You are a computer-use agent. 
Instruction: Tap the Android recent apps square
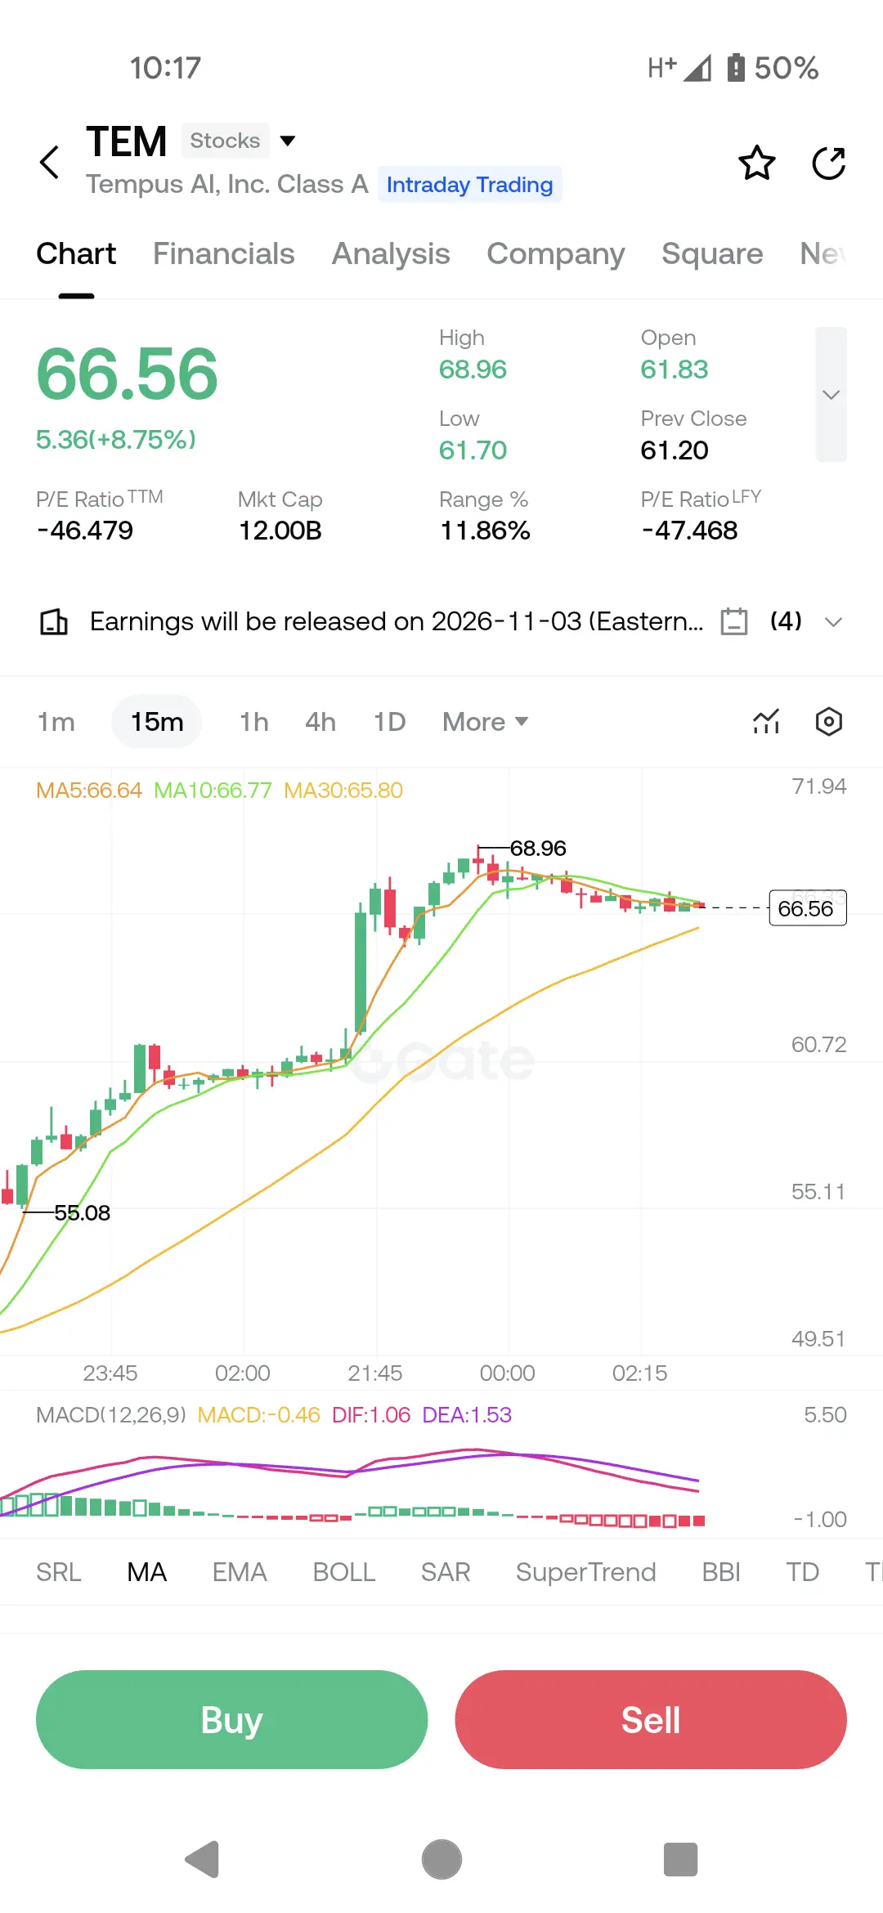coord(680,1860)
